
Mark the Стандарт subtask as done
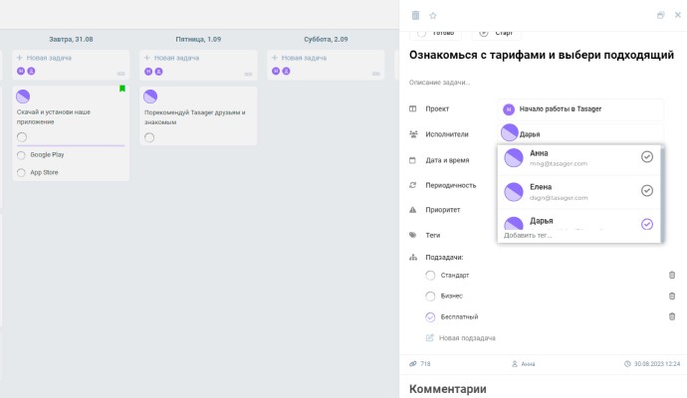(x=430, y=275)
